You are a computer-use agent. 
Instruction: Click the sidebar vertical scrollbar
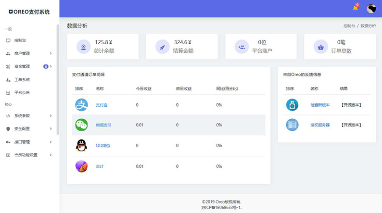pos(58,79)
